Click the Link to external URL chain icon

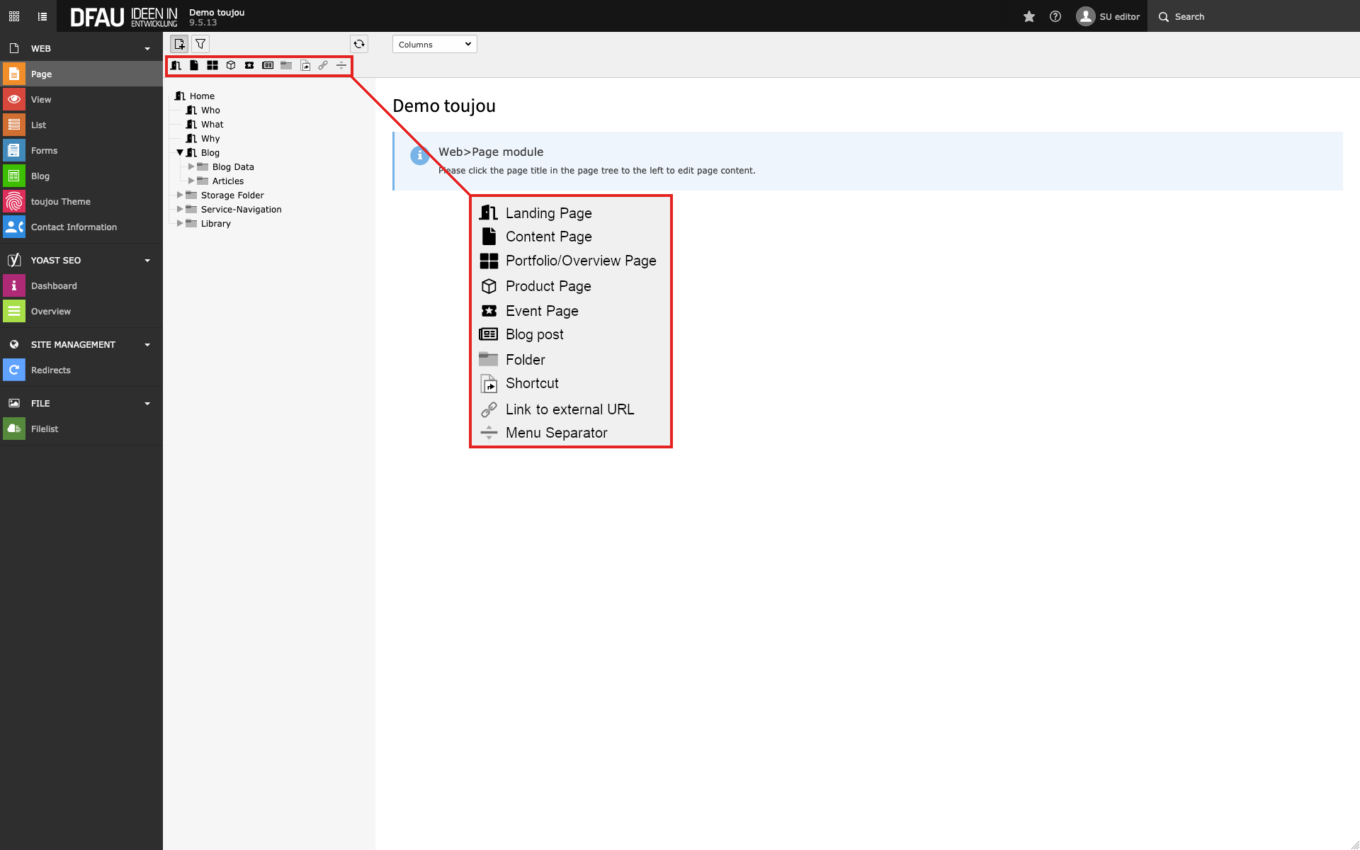323,65
